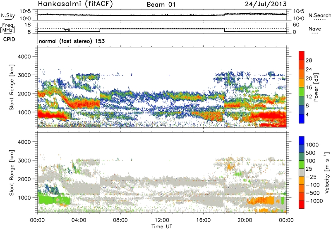Screen dimensions: 331x229
Task: Click the 'Power [dB]' colorbar label
Action: [316, 87]
